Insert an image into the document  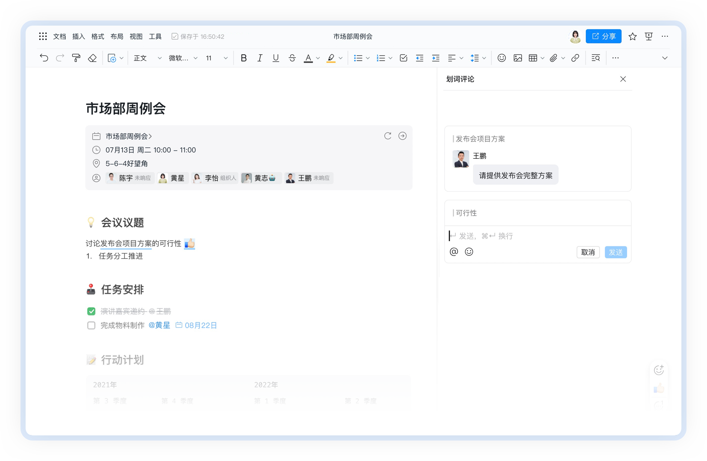click(517, 58)
